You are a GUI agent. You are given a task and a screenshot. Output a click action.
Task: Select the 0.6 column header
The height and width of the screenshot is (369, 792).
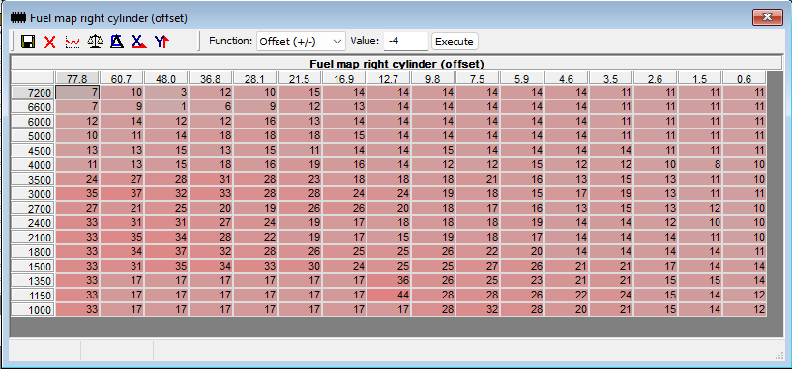pos(744,79)
